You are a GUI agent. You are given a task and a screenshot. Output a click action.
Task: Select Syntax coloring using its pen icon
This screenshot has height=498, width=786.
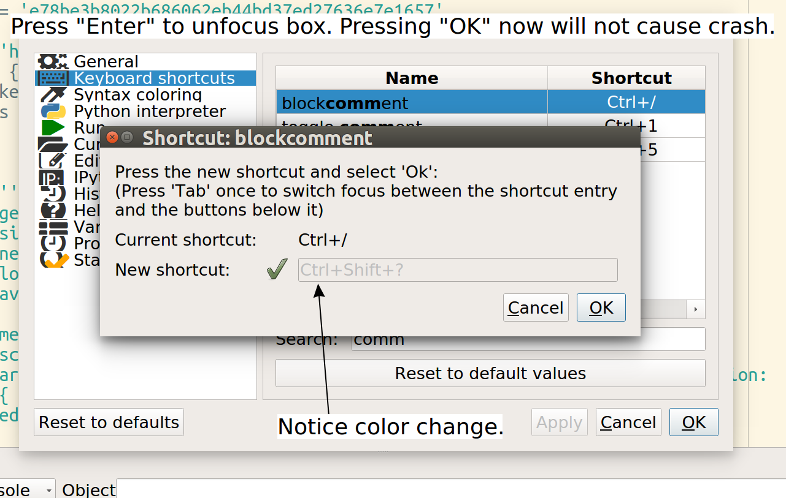click(53, 94)
